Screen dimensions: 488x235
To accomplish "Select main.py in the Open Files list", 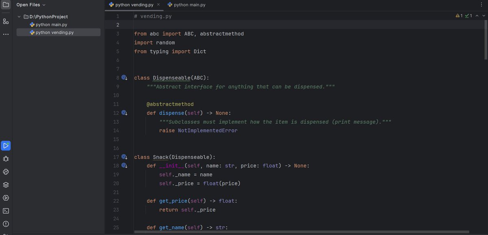I will coord(49,24).
